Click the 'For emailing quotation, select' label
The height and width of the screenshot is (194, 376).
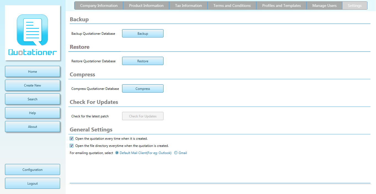(x=91, y=153)
